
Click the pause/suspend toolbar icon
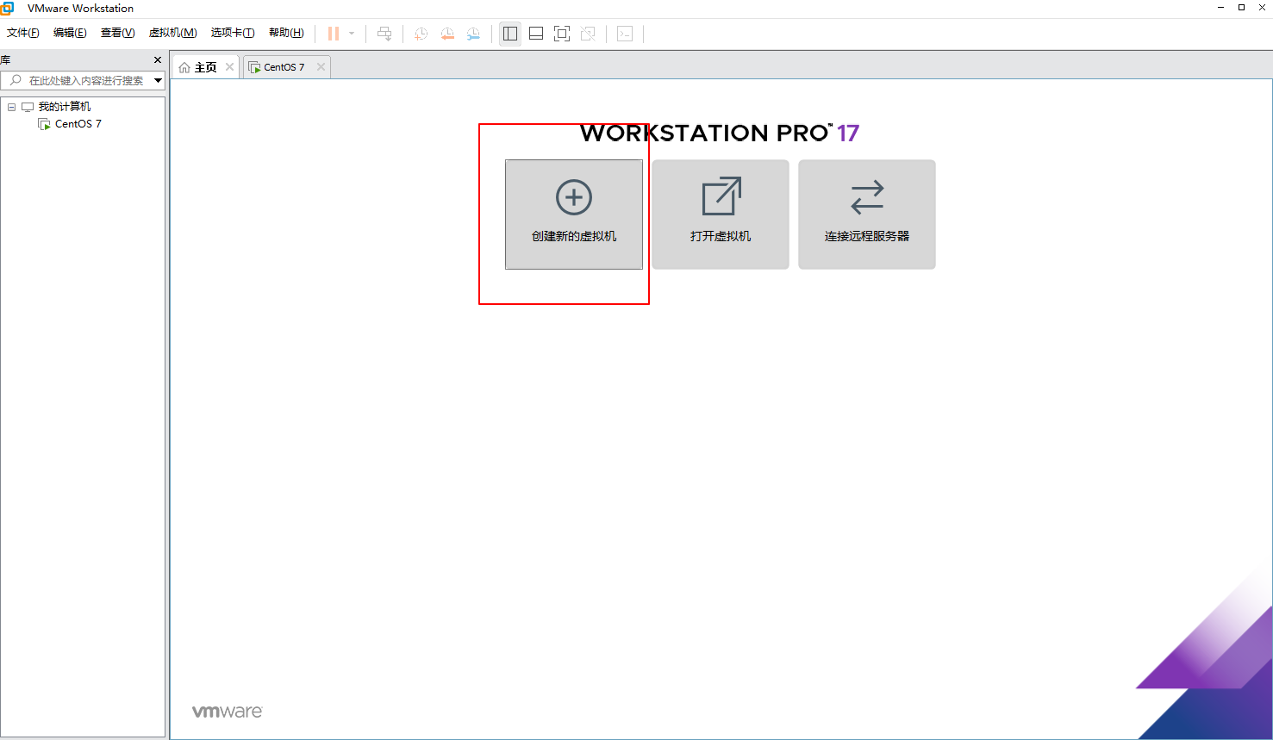(x=334, y=34)
